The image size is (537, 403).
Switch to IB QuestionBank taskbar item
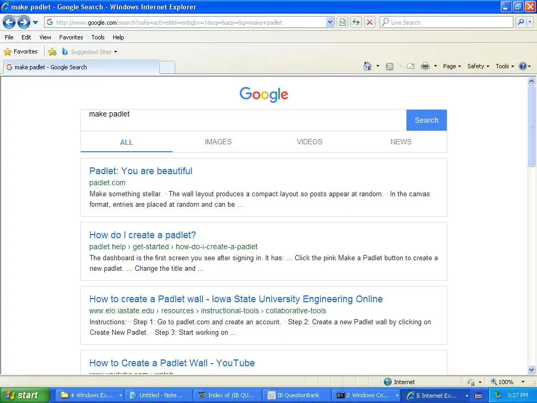[296, 395]
